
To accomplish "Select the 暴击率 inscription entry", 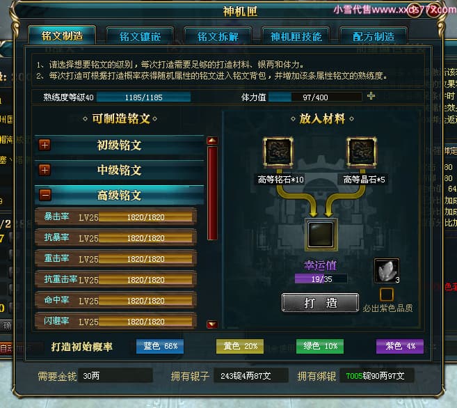I will coord(115,217).
